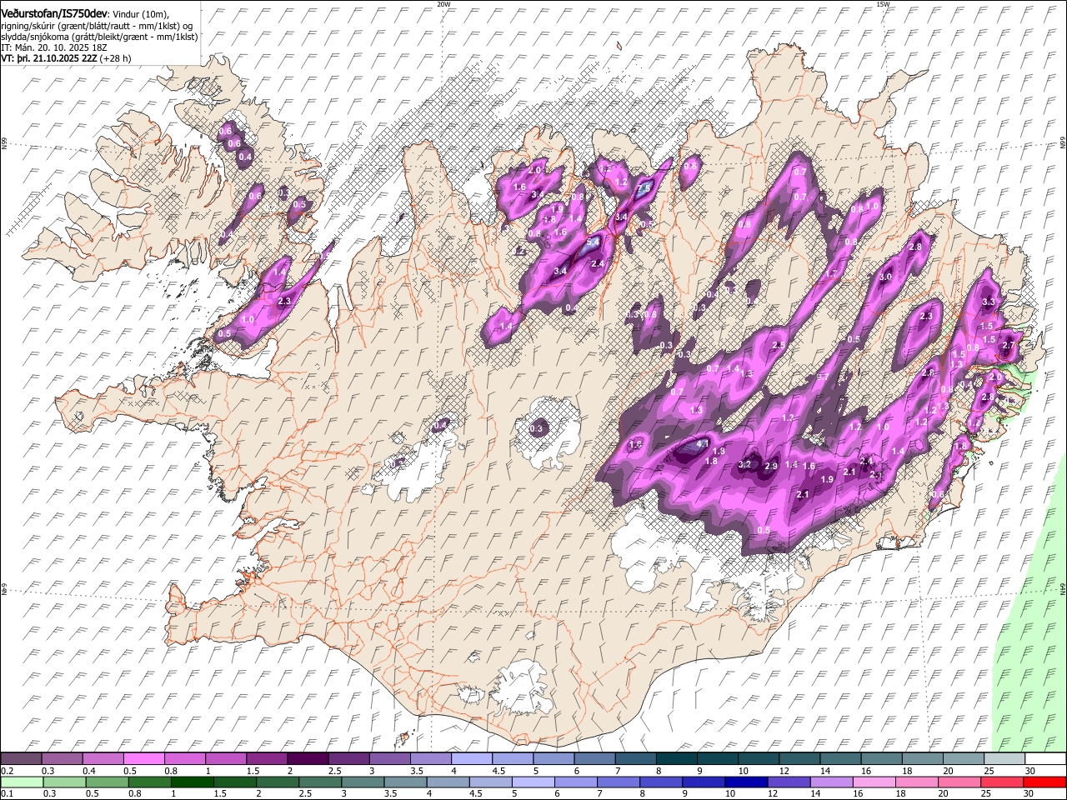Click the 15W longitude label on the top edge

coord(883,4)
